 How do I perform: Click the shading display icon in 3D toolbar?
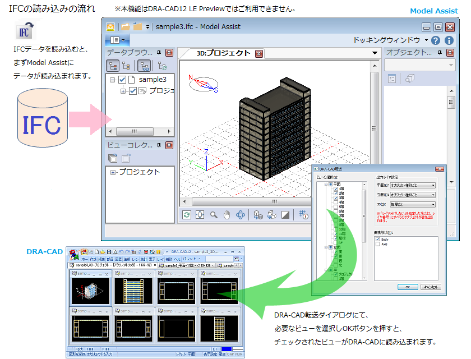[x=285, y=215]
